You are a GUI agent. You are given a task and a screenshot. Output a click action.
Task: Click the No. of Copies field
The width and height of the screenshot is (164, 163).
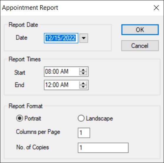point(103,148)
